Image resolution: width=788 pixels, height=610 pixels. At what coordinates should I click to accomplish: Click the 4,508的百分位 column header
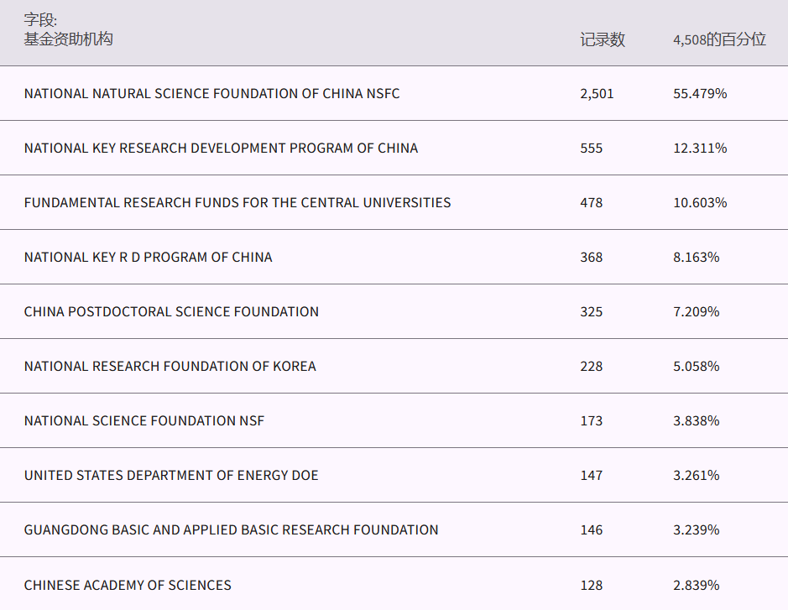(x=719, y=39)
